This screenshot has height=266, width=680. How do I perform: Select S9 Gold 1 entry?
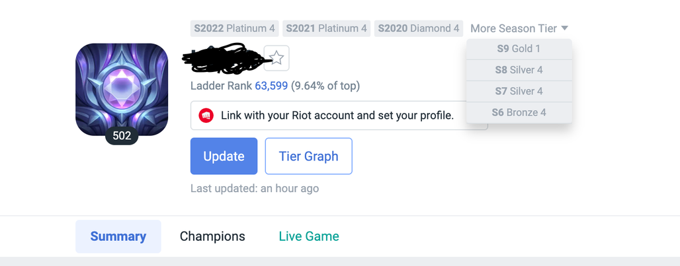click(x=519, y=49)
